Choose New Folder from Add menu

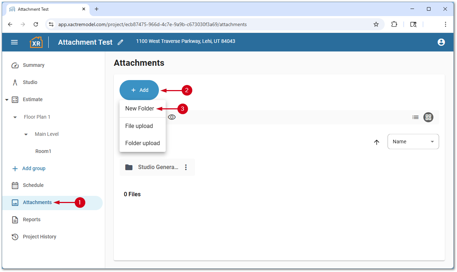[140, 109]
